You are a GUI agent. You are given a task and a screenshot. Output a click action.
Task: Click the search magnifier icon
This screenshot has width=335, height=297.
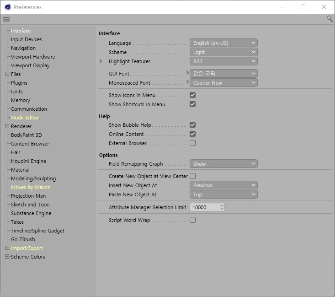pos(330,19)
